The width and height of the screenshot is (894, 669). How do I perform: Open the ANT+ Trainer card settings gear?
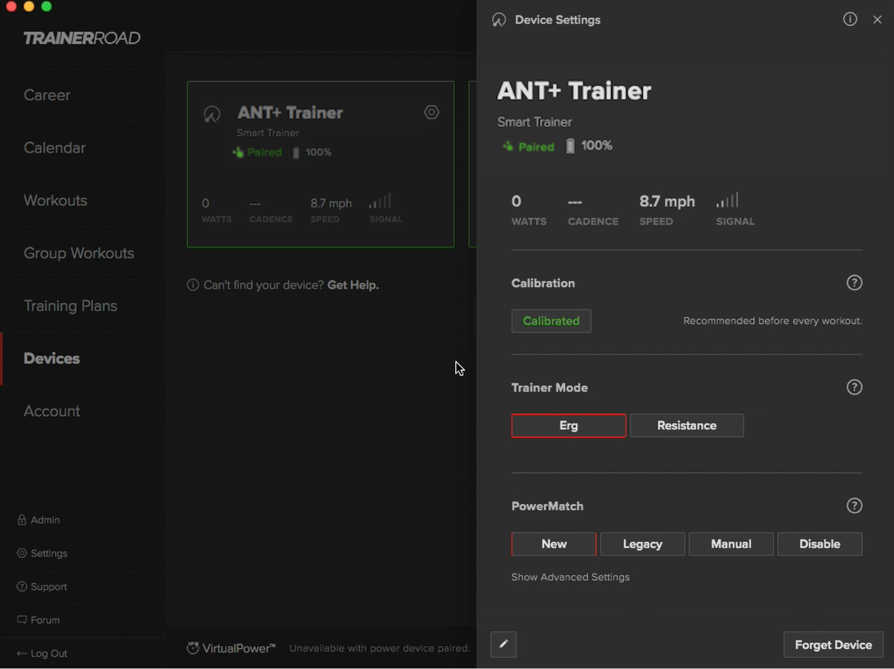pos(432,112)
